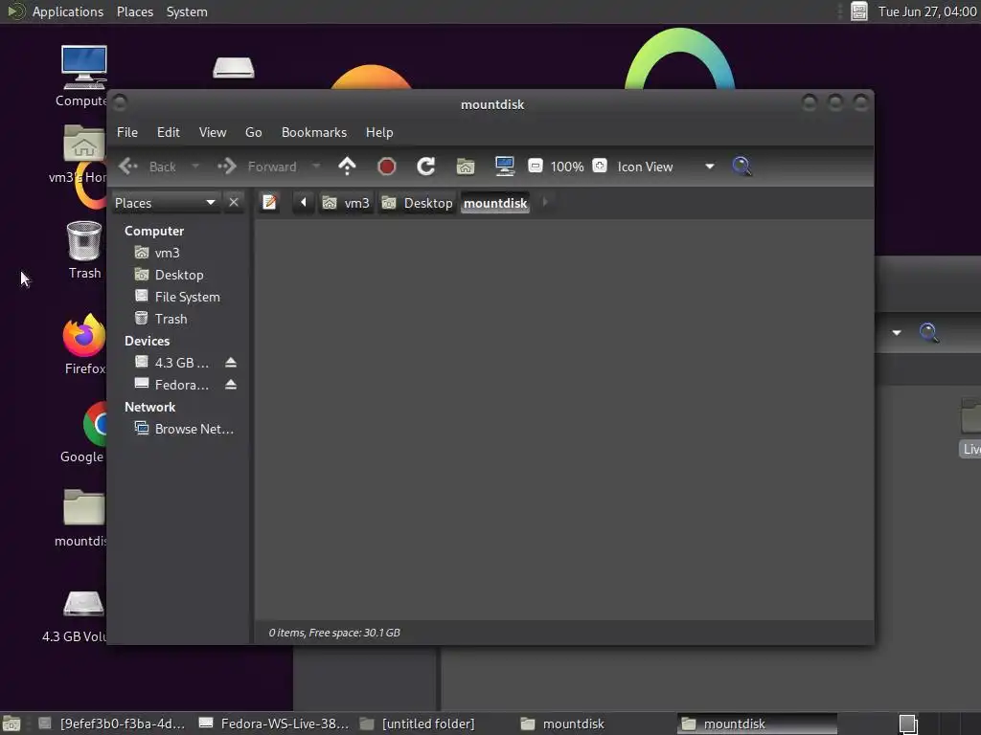This screenshot has height=735, width=981.
Task: Reset zoom at 100% label
Action: click(567, 167)
